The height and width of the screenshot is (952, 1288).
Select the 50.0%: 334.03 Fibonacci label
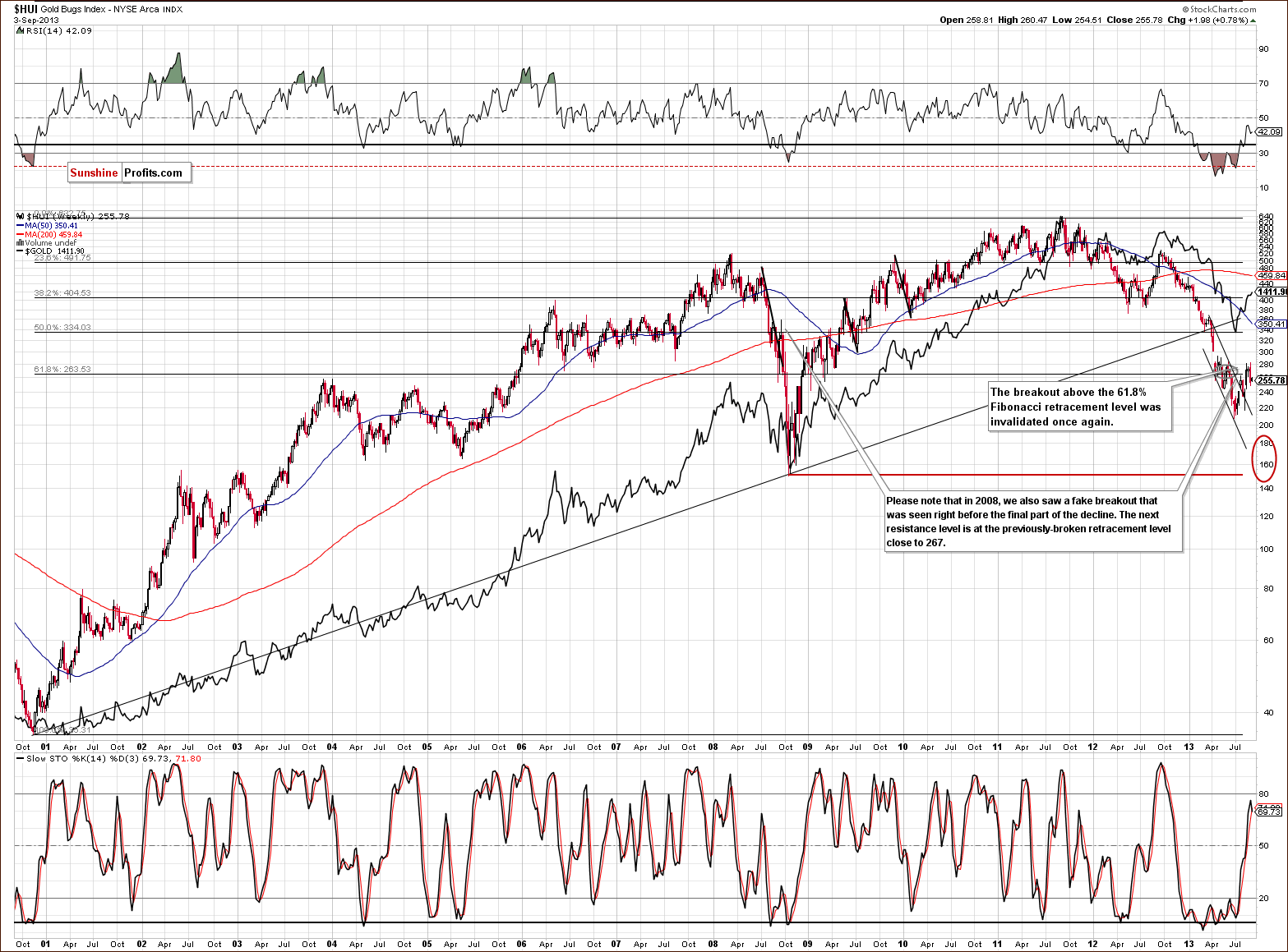62,327
